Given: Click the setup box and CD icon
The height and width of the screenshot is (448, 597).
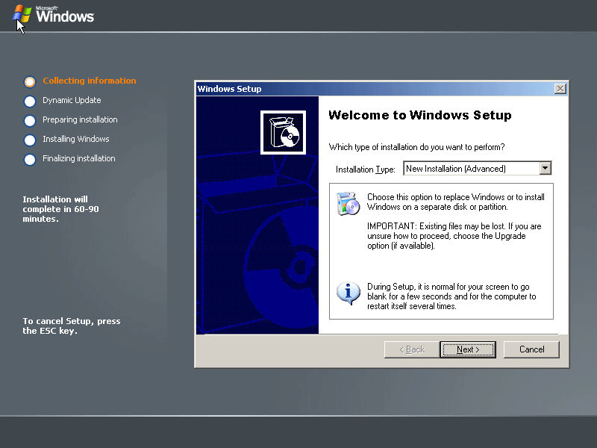Looking at the screenshot, I should tap(283, 133).
